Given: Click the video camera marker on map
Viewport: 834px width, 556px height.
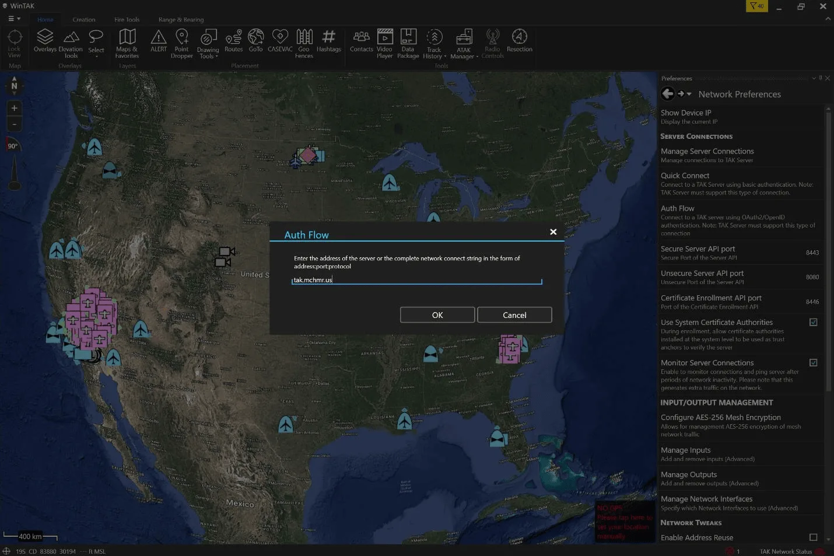Looking at the screenshot, I should (x=225, y=257).
